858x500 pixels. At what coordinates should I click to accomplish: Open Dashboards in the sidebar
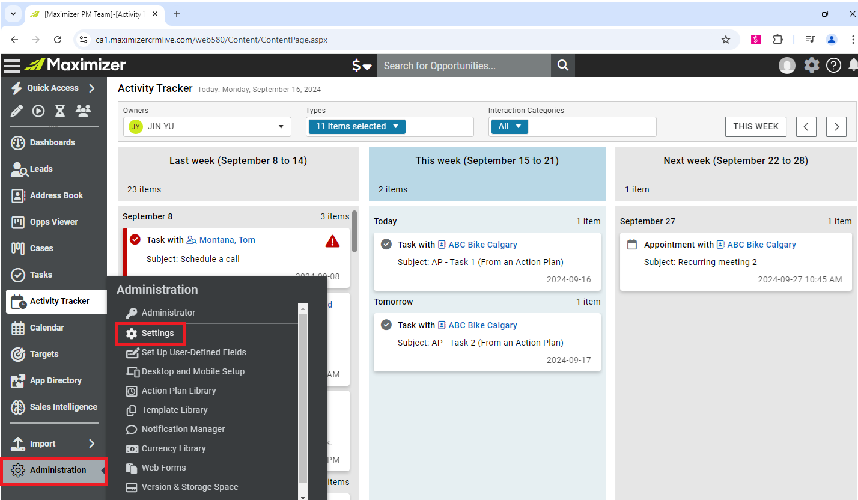click(x=53, y=142)
